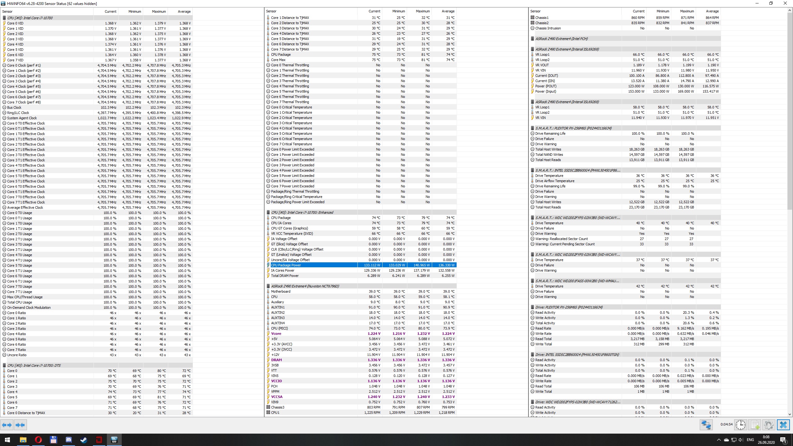Start logging with the sheet-plus icon
The height and width of the screenshot is (446, 793).
coord(755,425)
